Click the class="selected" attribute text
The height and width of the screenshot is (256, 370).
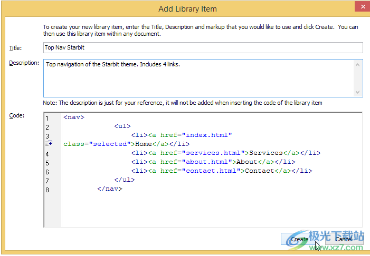click(x=97, y=144)
